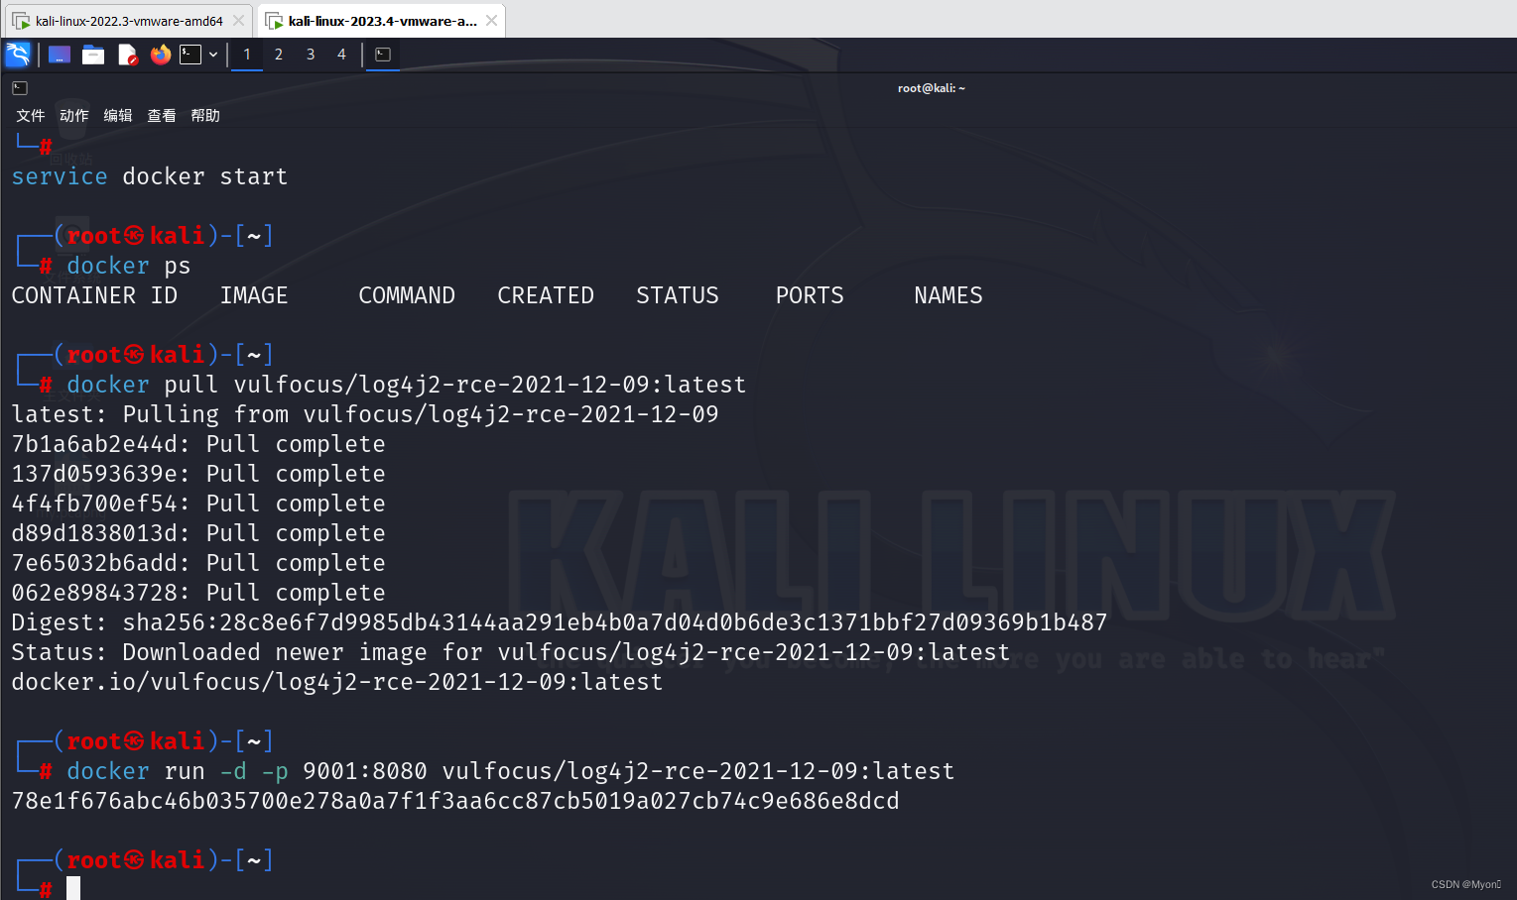Expand terminal launcher dropdown arrow
The image size is (1517, 900).
point(213,55)
